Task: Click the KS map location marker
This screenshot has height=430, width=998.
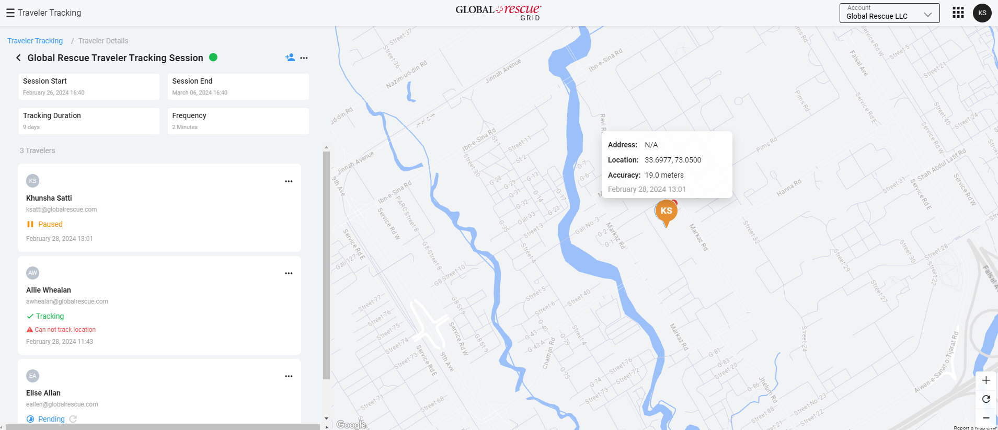Action: point(666,211)
